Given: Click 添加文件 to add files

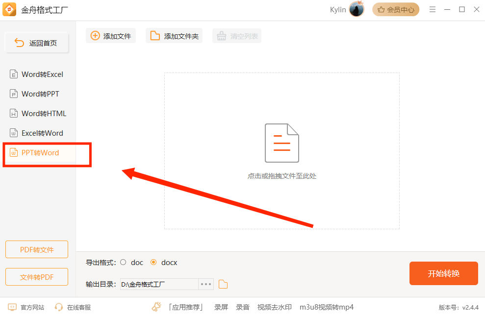Looking at the screenshot, I should 111,36.
